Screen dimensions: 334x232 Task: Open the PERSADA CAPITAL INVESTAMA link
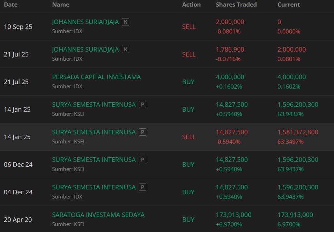tap(96, 77)
